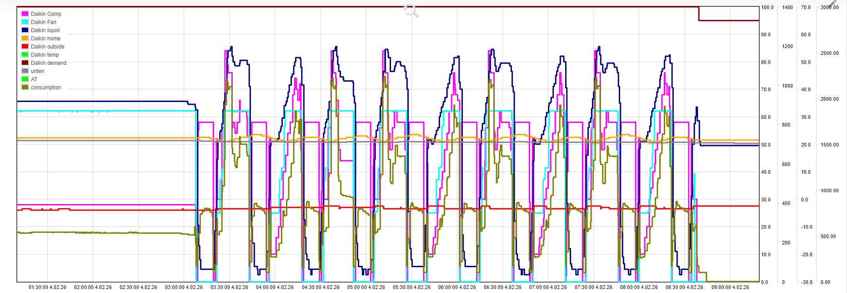This screenshot has width=847, height=293.
Task: Toggle the Daikin Comp series in the legend
Action: click(46, 14)
